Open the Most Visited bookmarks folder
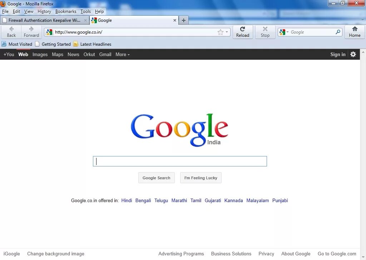This screenshot has height=260, width=366. click(17, 44)
